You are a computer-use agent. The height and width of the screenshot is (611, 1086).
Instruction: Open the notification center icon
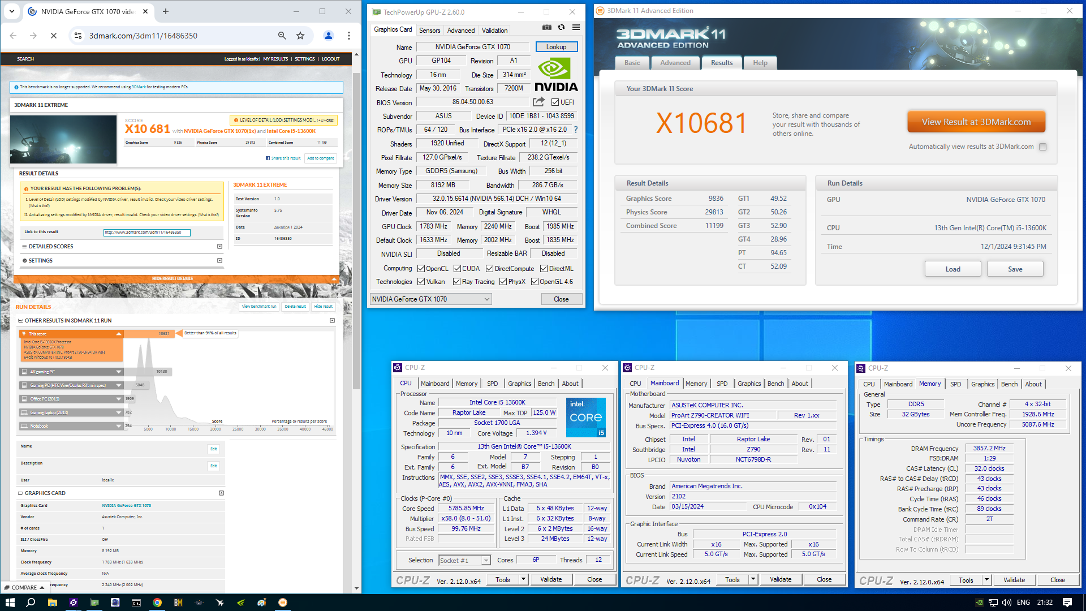click(1067, 603)
